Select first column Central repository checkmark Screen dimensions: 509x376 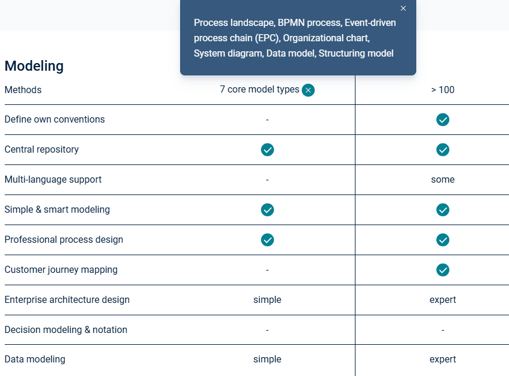click(267, 150)
